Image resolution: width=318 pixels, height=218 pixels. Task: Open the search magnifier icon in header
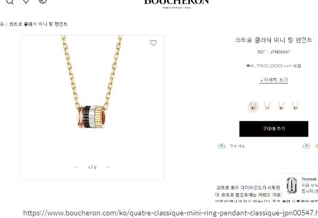click(x=10, y=1)
